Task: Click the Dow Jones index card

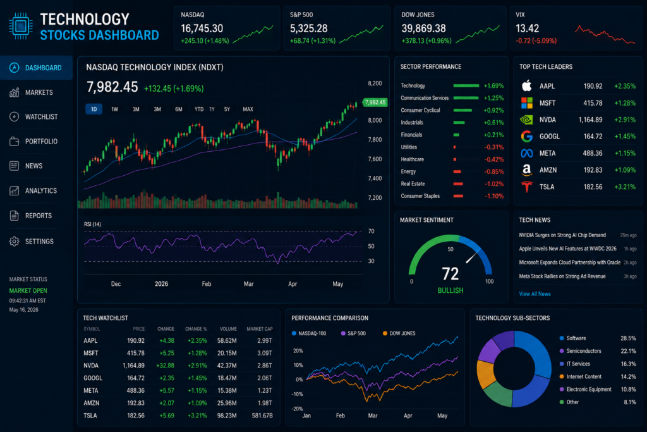Action: [x=450, y=28]
